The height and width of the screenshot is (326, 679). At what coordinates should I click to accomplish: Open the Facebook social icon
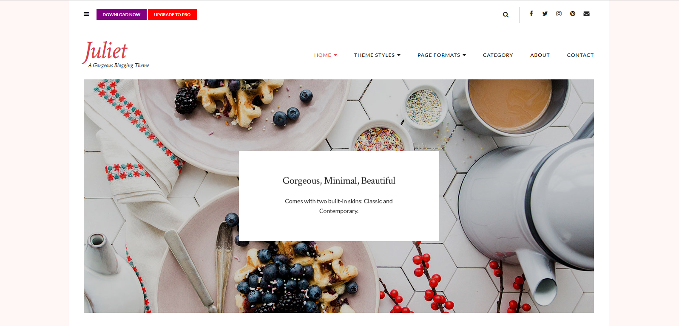coord(531,14)
